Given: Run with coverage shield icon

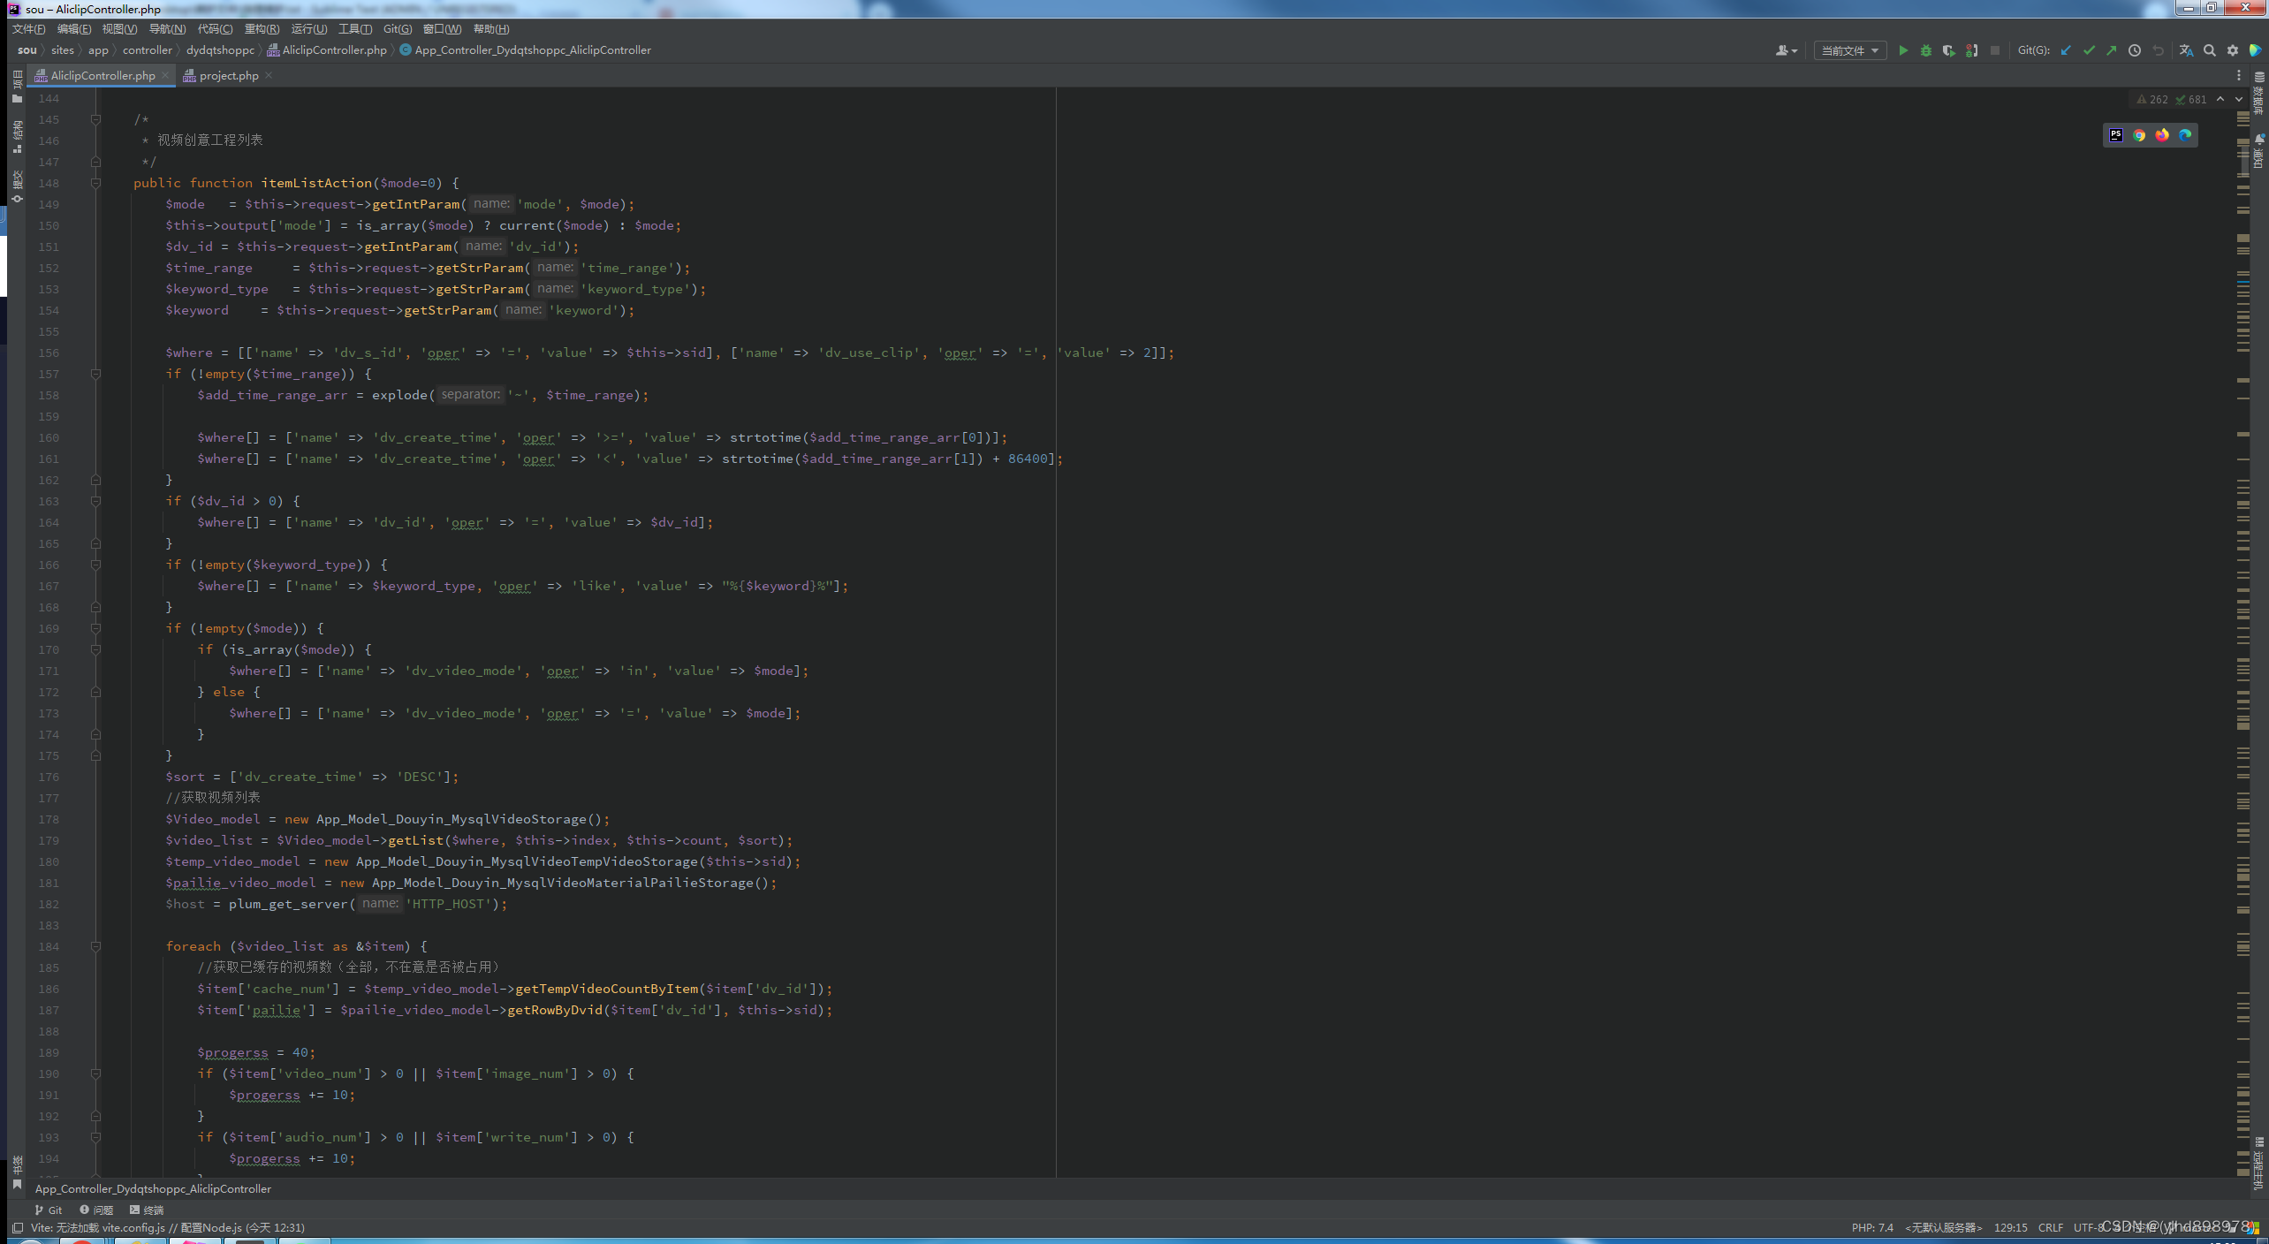Looking at the screenshot, I should tap(1949, 50).
